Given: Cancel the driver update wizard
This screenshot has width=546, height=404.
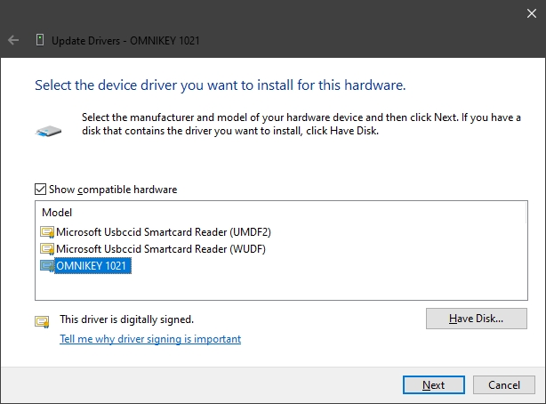Looking at the screenshot, I should (504, 384).
